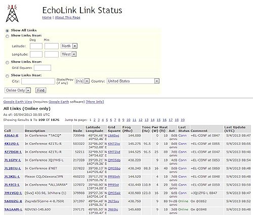
Task: Open the 4J6AJ-R call sign link
Action: tap(11, 136)
